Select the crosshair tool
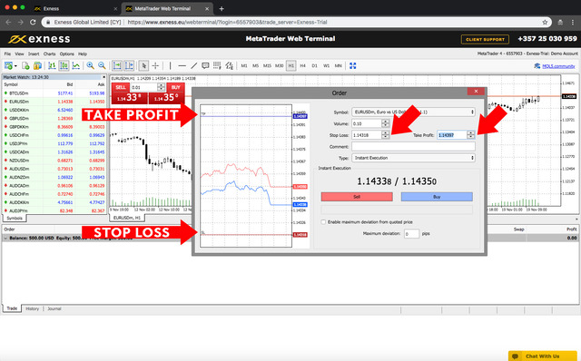The image size is (581, 361). [x=155, y=65]
